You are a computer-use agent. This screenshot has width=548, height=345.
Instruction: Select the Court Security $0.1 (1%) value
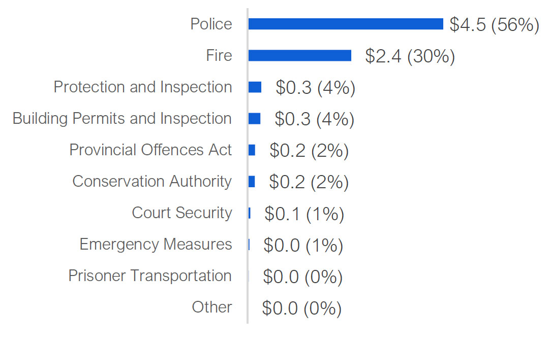pos(304,214)
